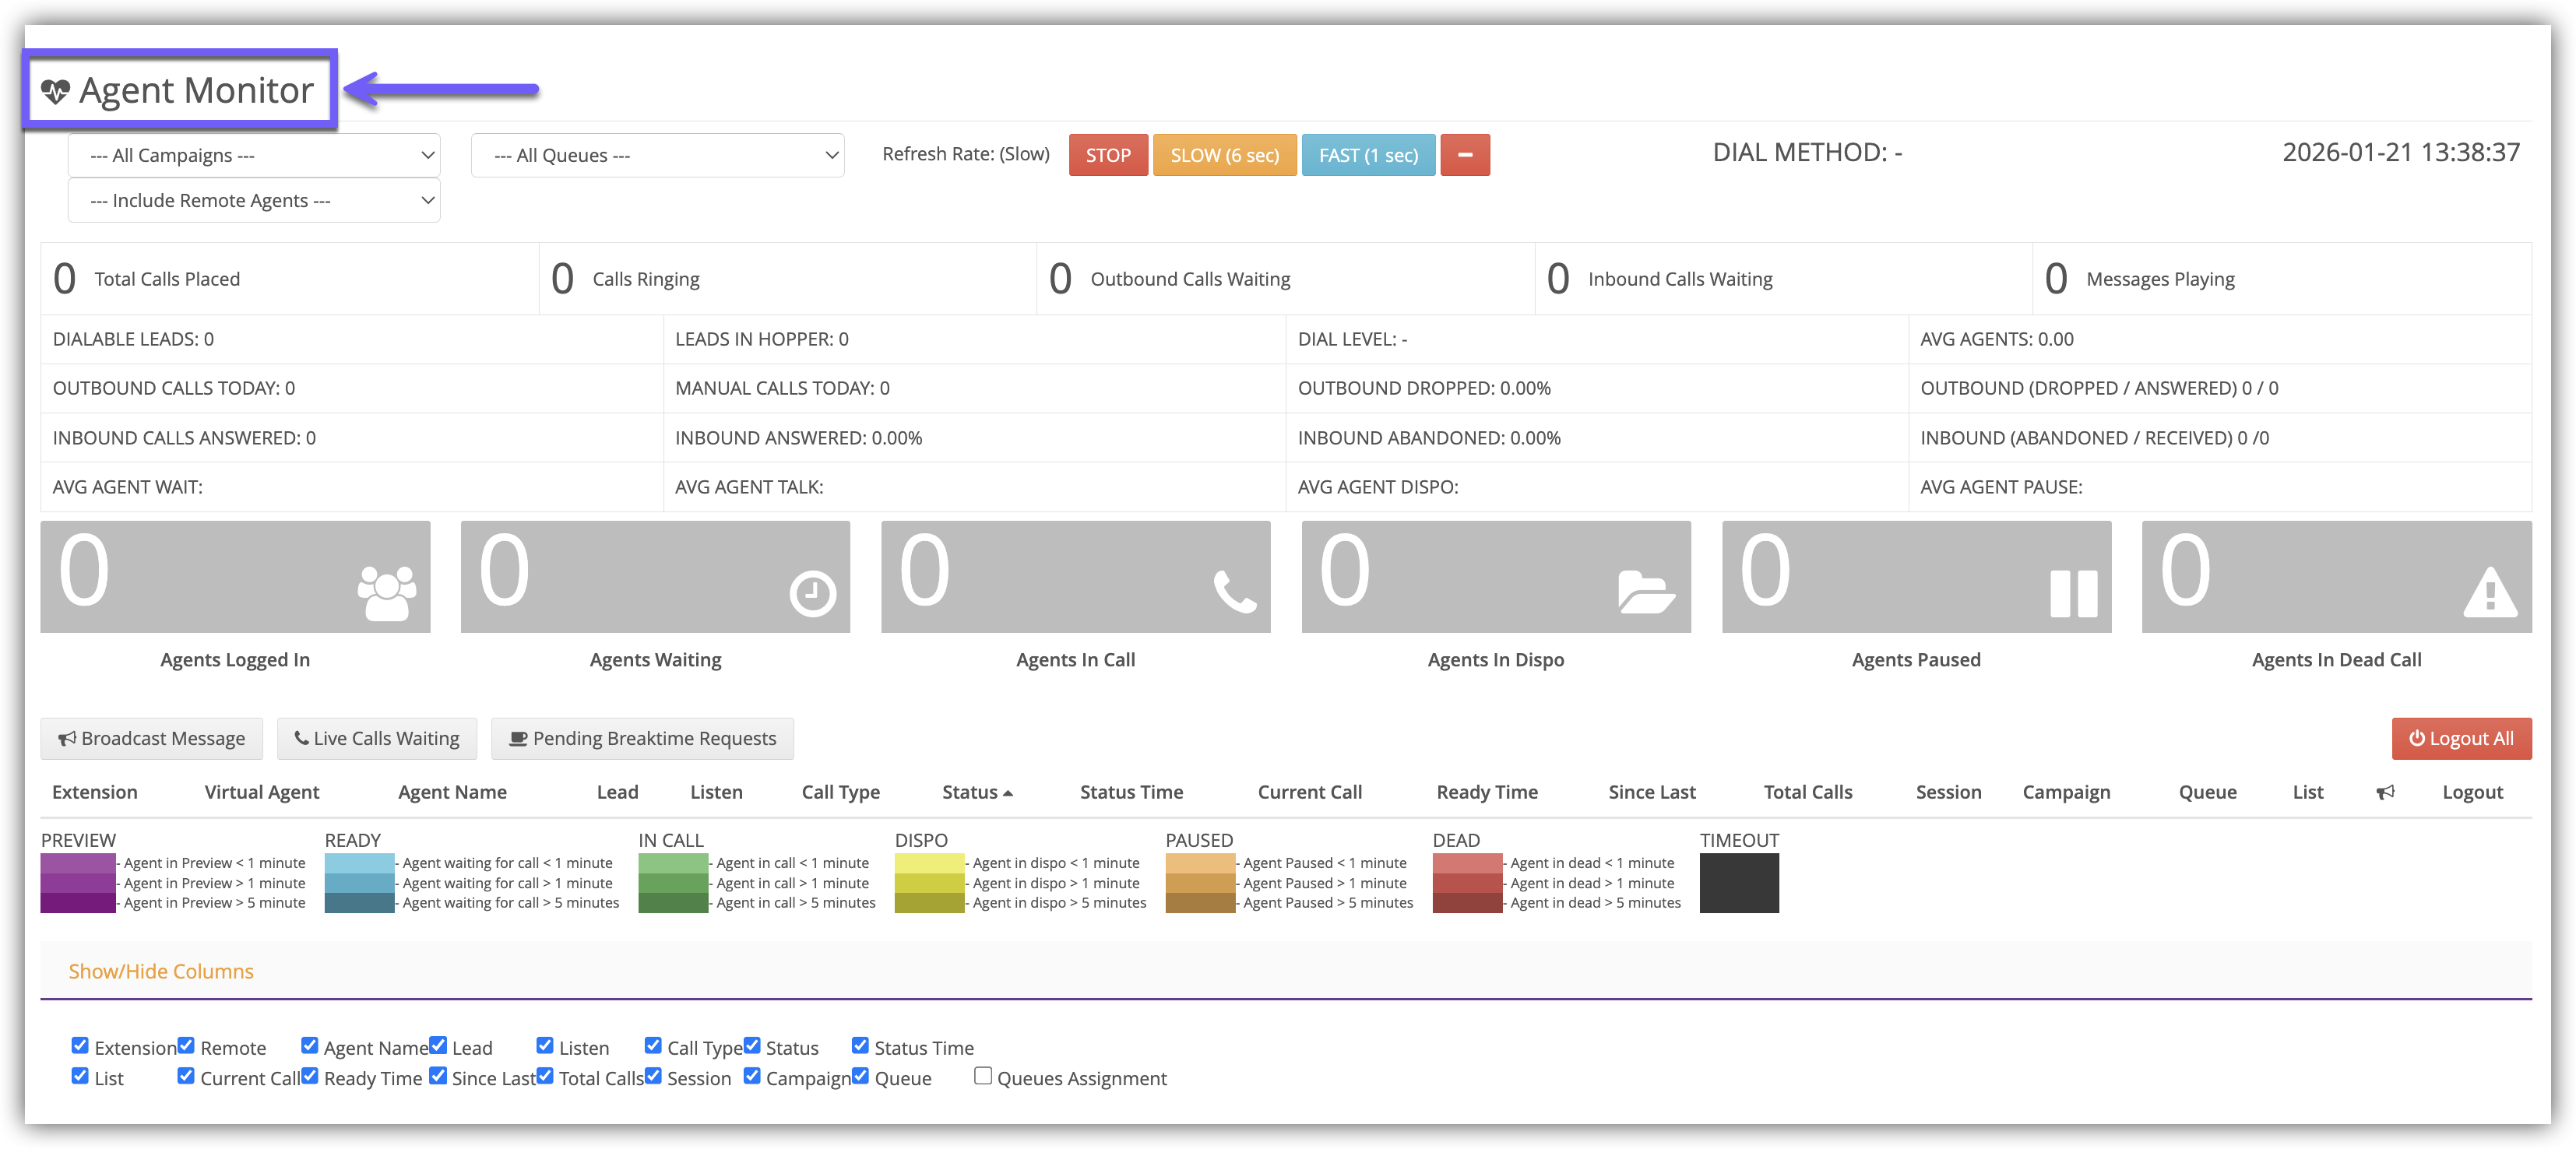
Task: Expand the Include Remote Agents dropdown
Action: pos(254,200)
